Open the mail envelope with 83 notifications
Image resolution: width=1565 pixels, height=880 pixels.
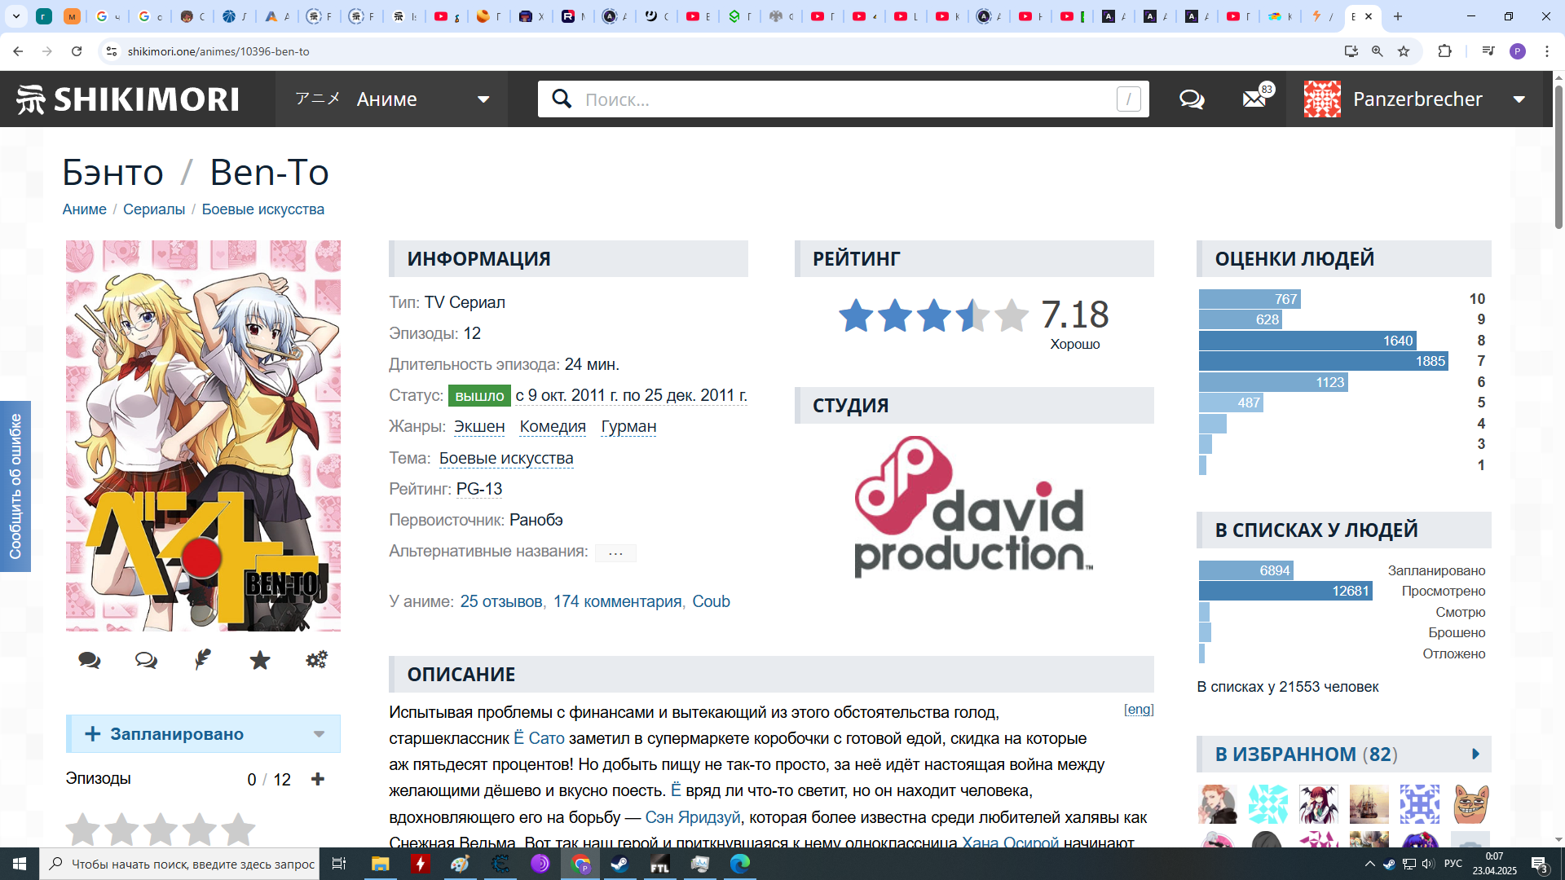click(1256, 99)
